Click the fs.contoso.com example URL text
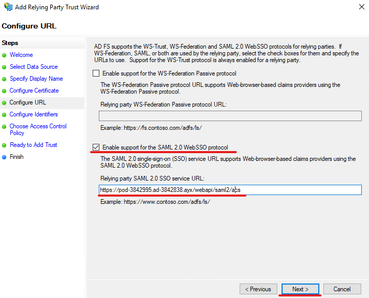Screen dimensions: 369x298 163,128
